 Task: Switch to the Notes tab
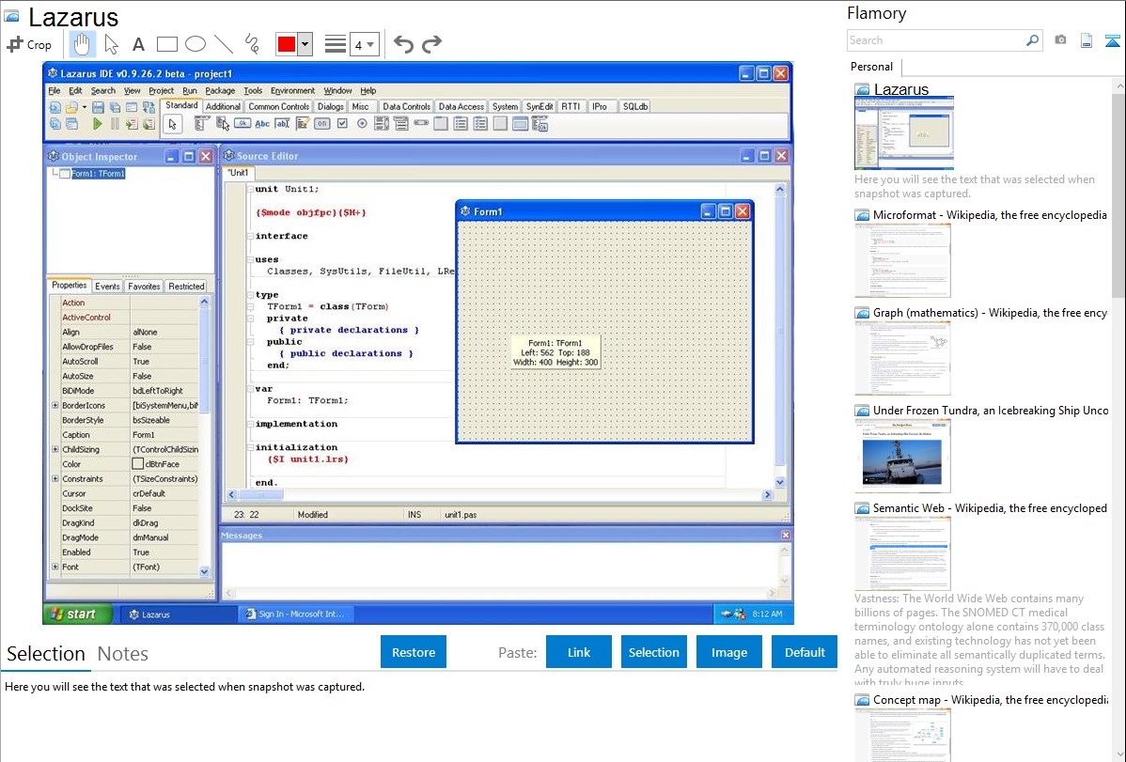click(123, 654)
